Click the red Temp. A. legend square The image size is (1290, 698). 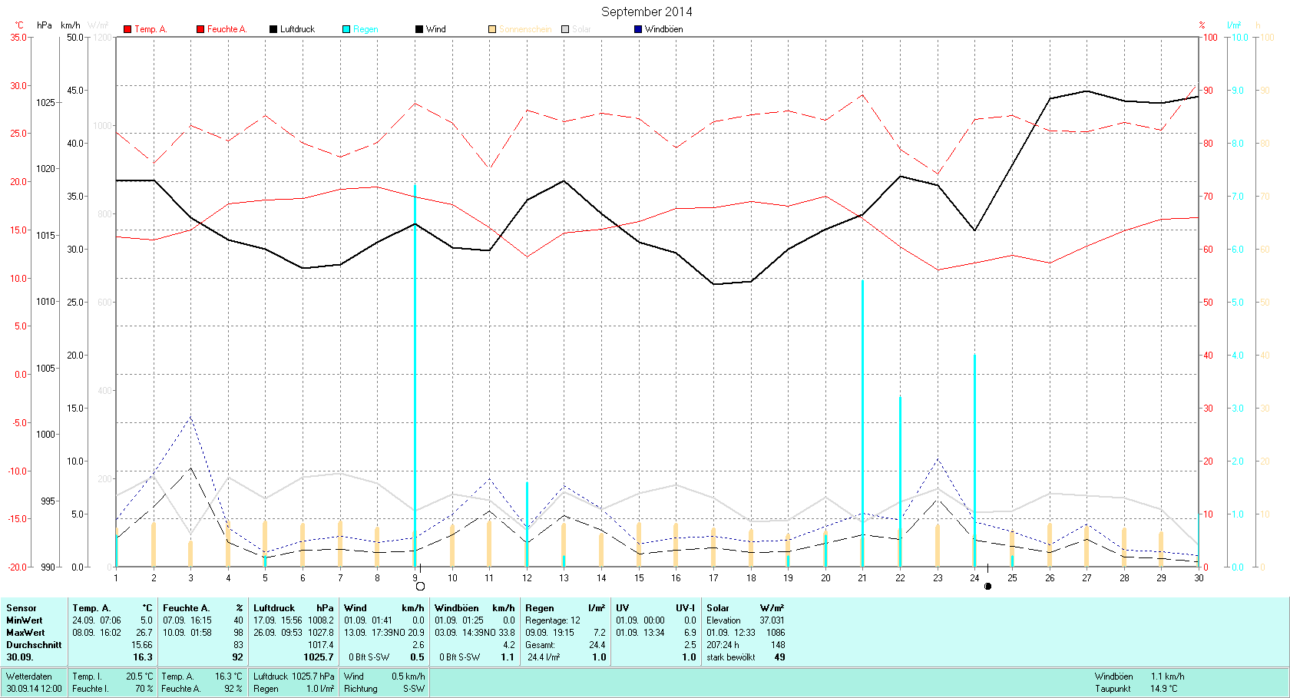tap(127, 29)
